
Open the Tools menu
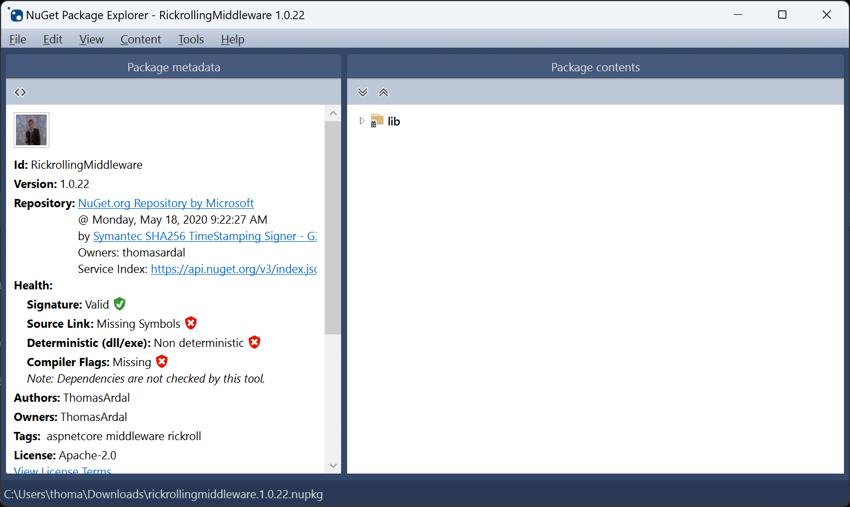pos(190,39)
